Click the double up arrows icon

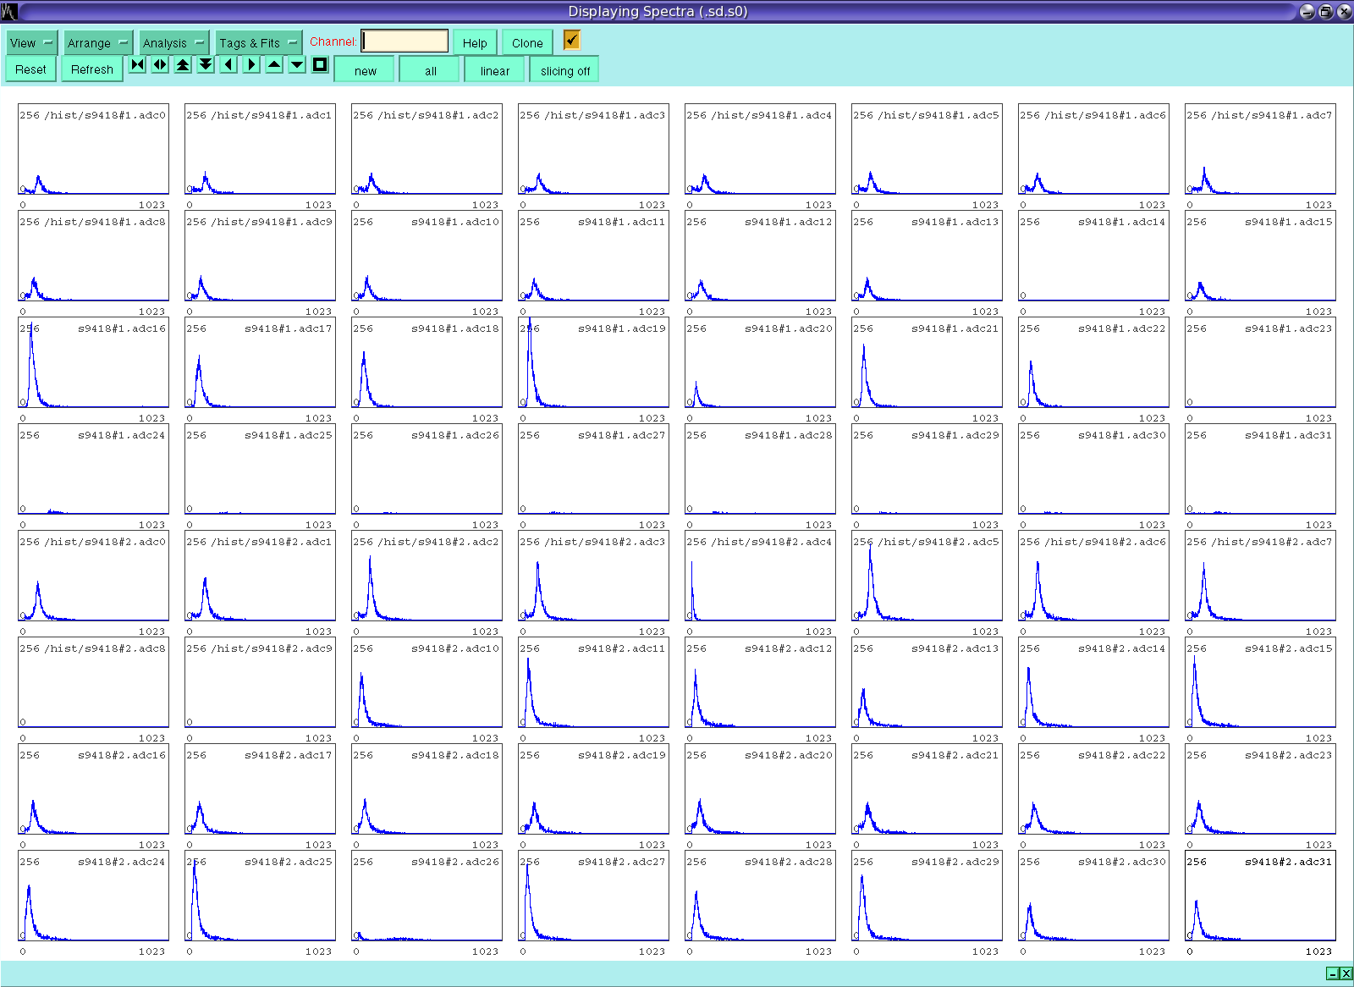(x=183, y=65)
